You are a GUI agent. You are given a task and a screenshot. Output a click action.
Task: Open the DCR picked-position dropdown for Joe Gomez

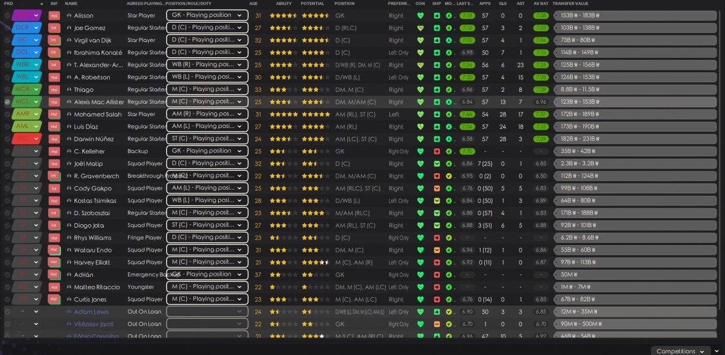(27, 28)
